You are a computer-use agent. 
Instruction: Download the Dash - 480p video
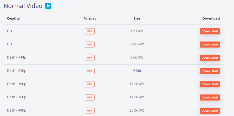pyautogui.click(x=210, y=111)
